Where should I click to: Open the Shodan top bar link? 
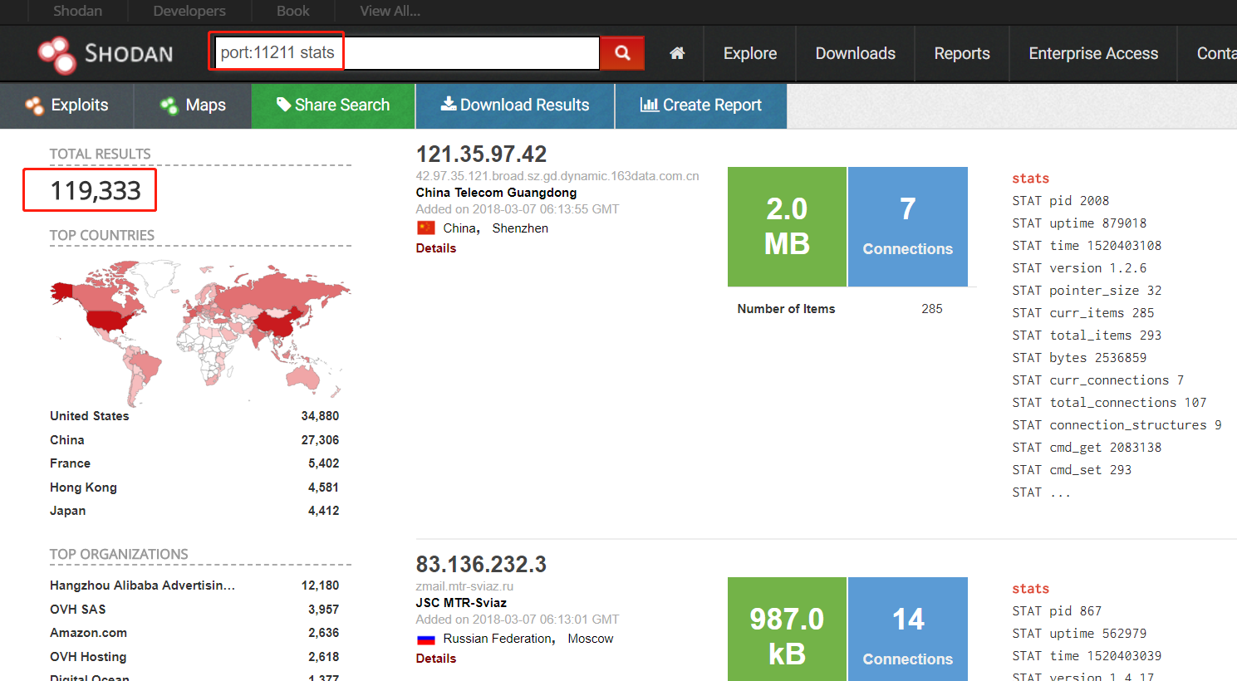coord(78,11)
